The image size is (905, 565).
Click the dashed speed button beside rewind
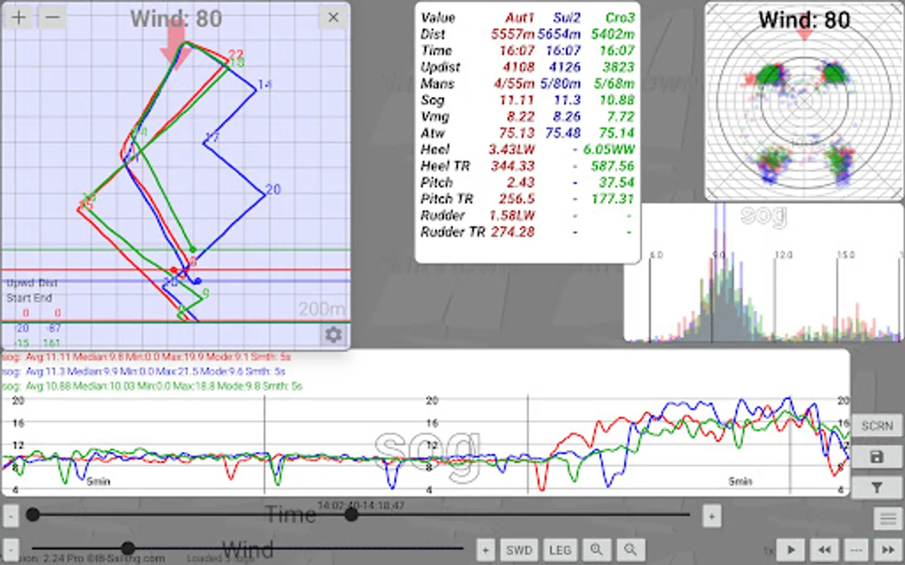[x=856, y=550]
